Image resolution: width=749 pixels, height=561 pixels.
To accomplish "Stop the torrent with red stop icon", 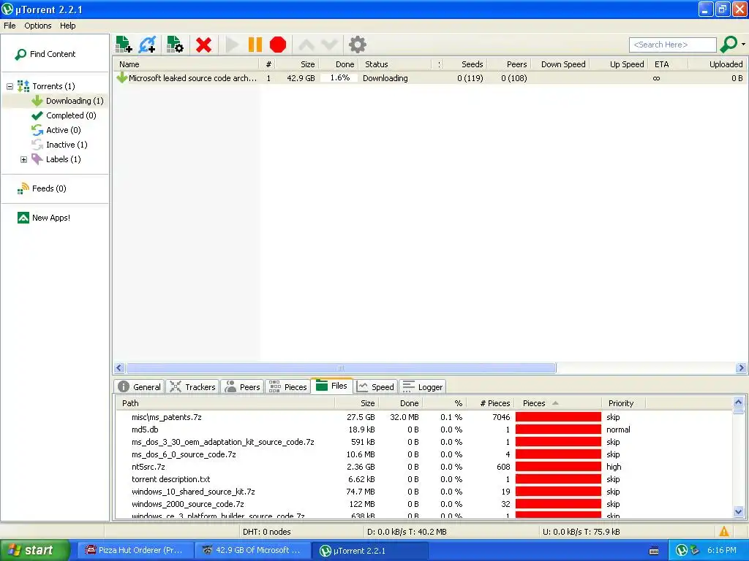I will (277, 45).
